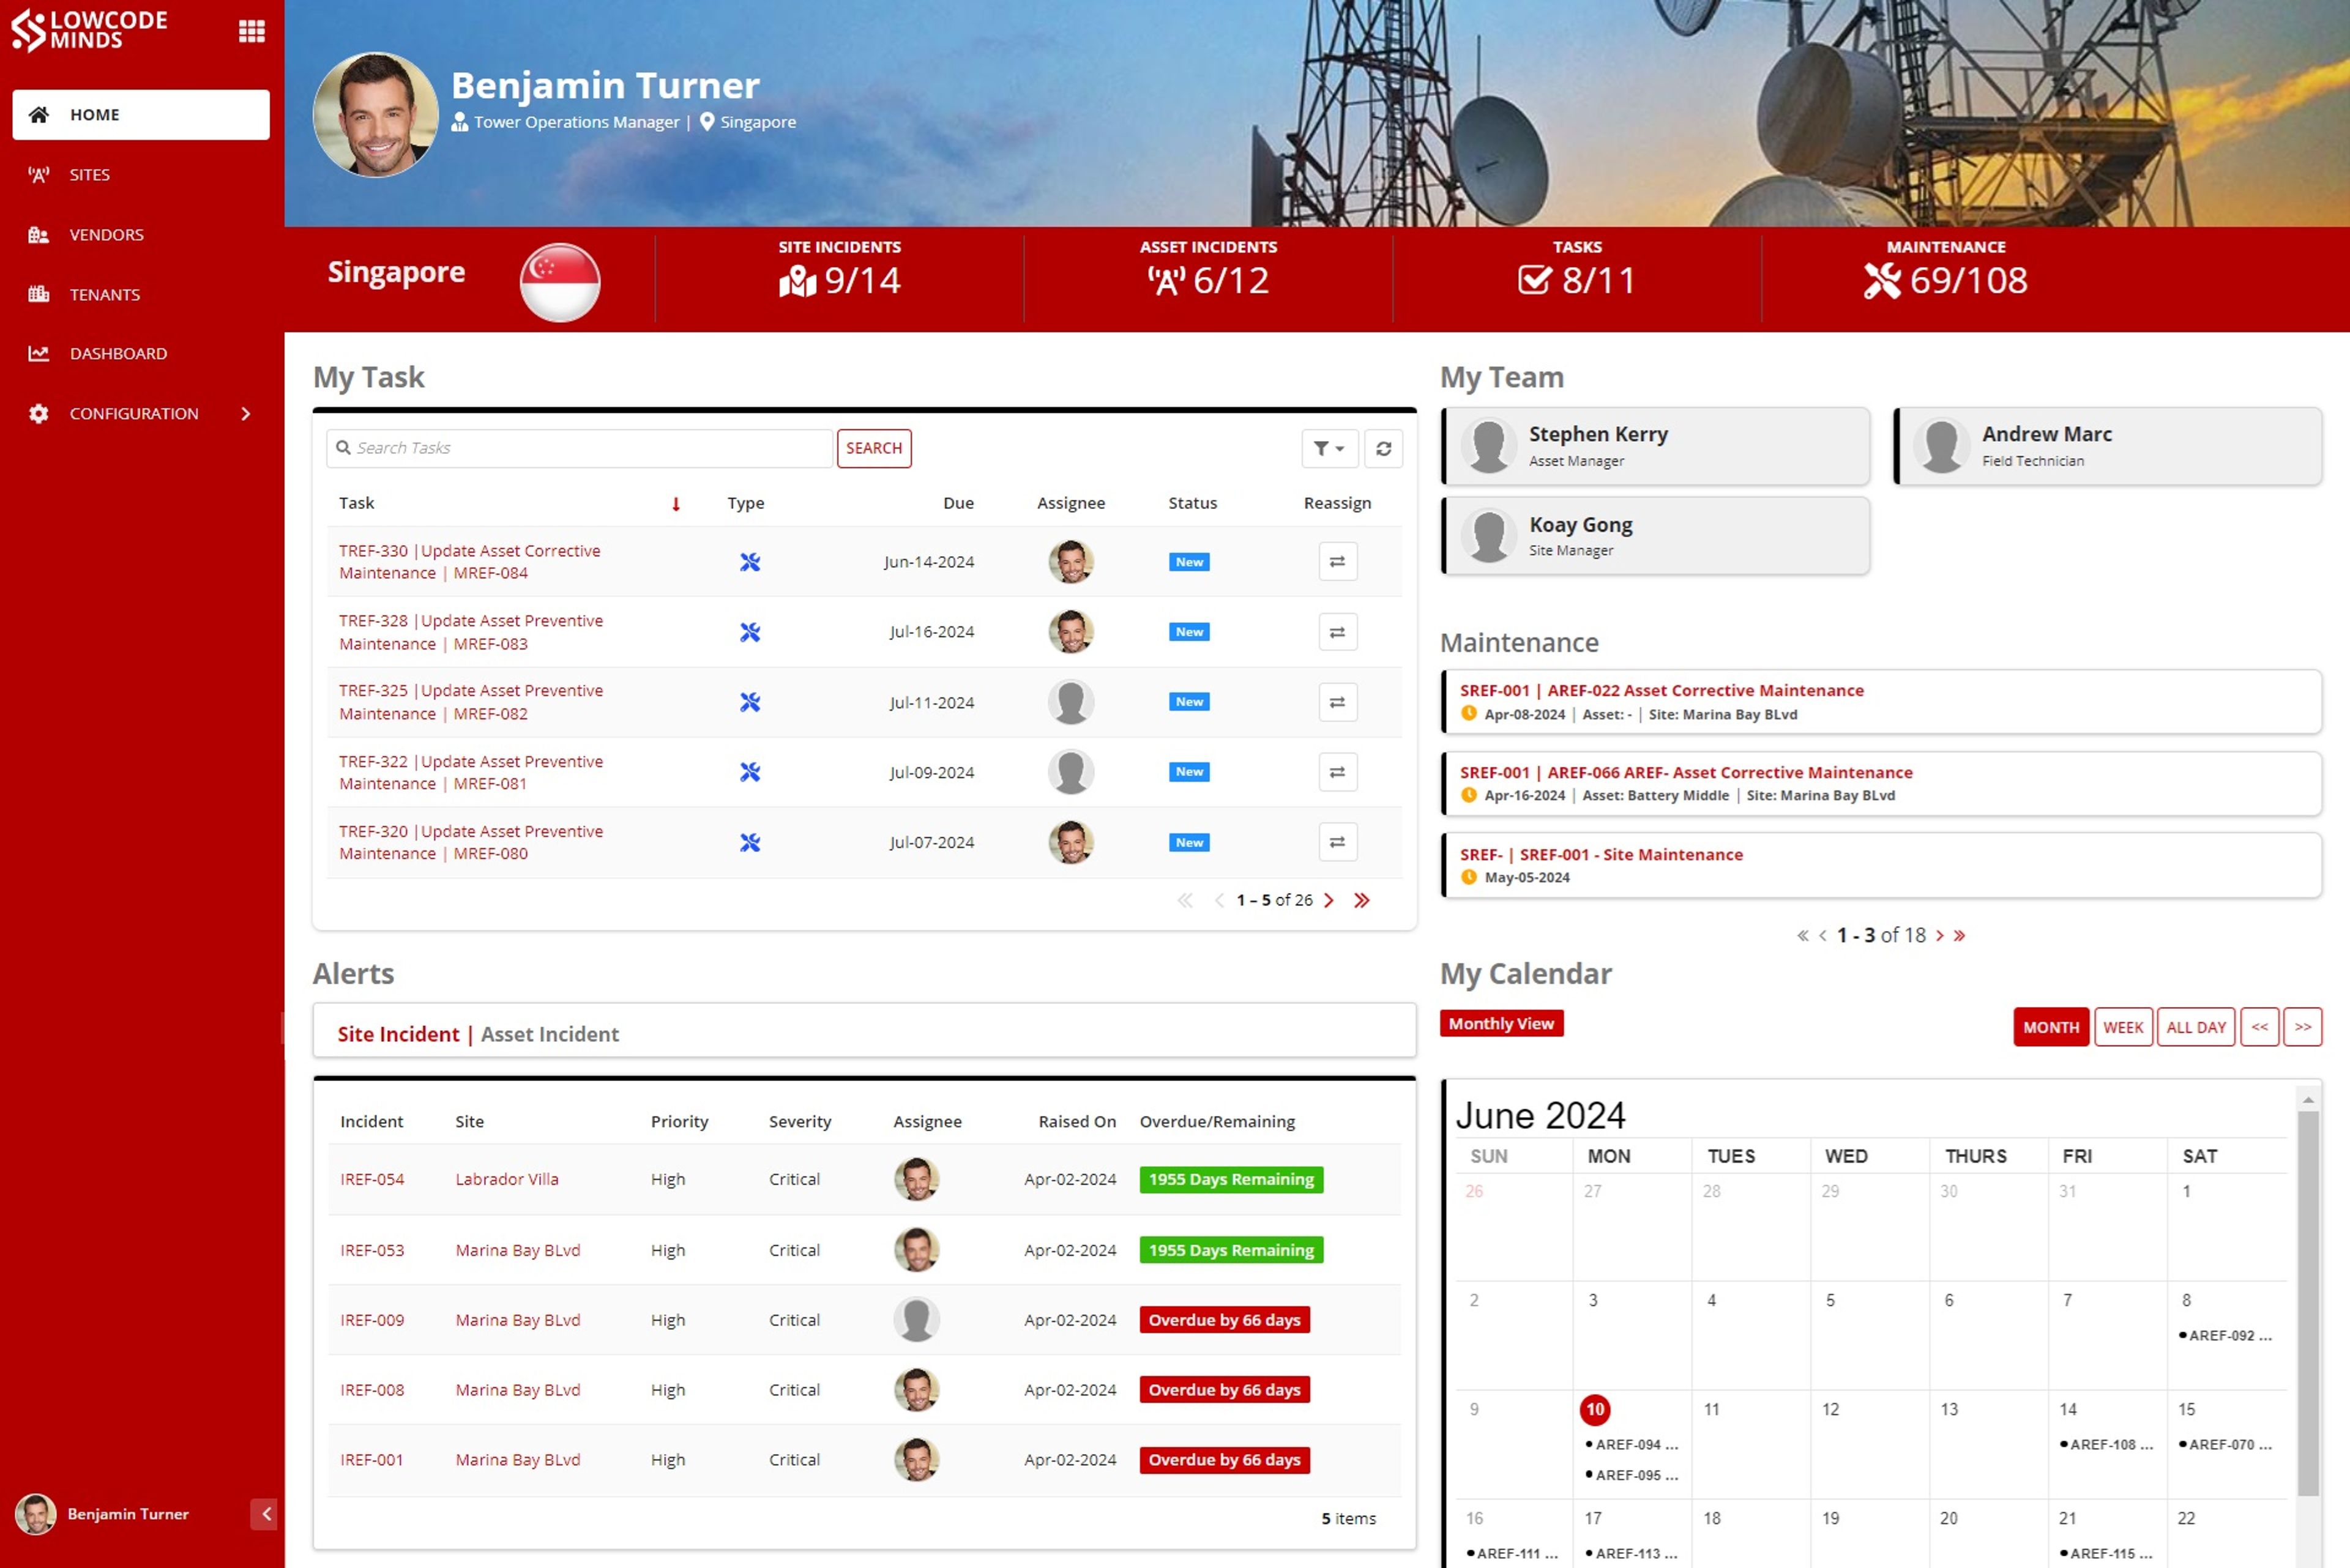Go to previous calendar period
This screenshot has width=2350, height=1568.
click(x=2260, y=1028)
